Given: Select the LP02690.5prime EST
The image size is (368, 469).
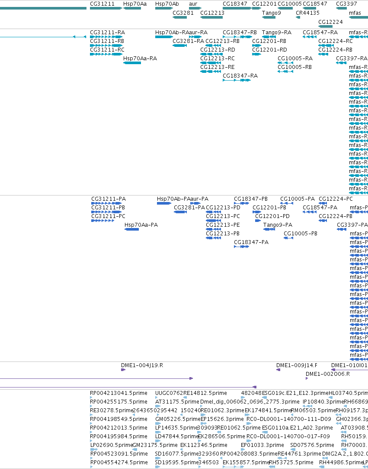Looking at the screenshot, I should 94,449.
